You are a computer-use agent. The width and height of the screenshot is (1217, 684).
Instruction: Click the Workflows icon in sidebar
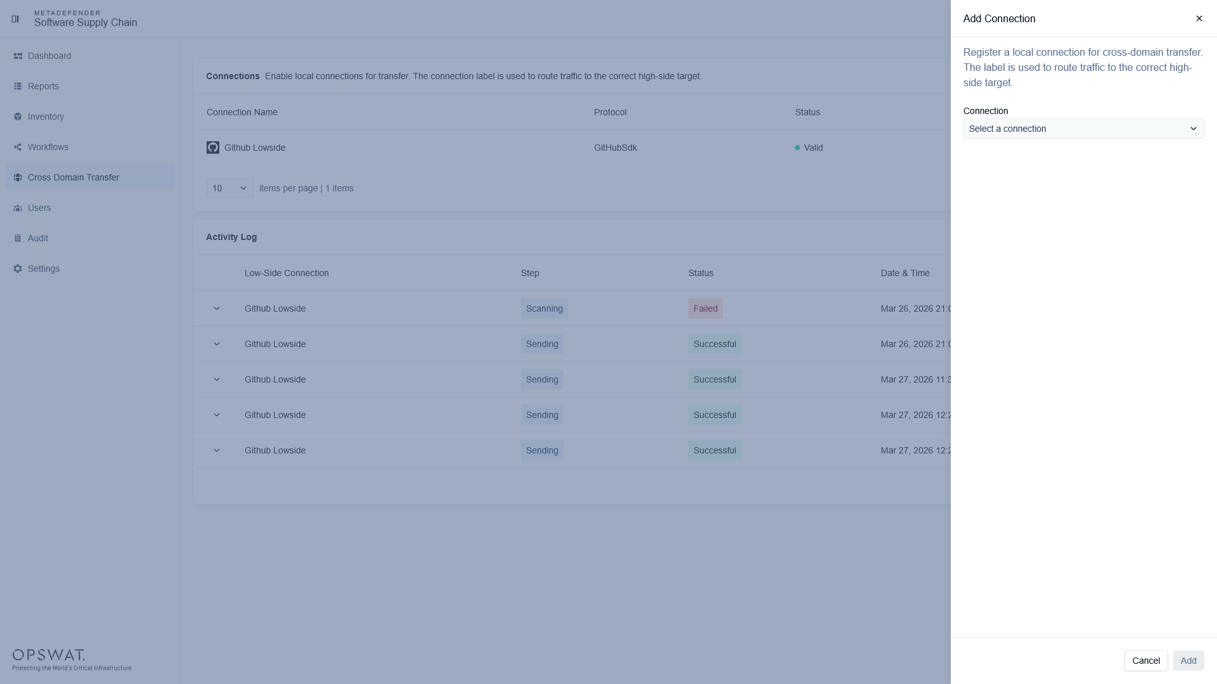pyautogui.click(x=18, y=148)
